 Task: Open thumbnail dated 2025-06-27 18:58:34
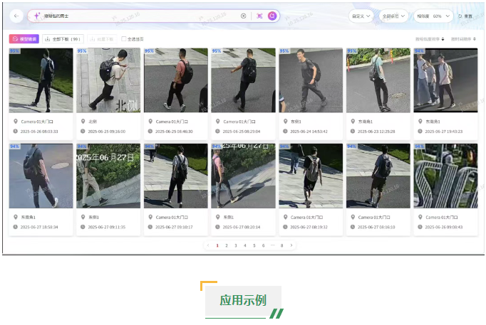point(41,176)
